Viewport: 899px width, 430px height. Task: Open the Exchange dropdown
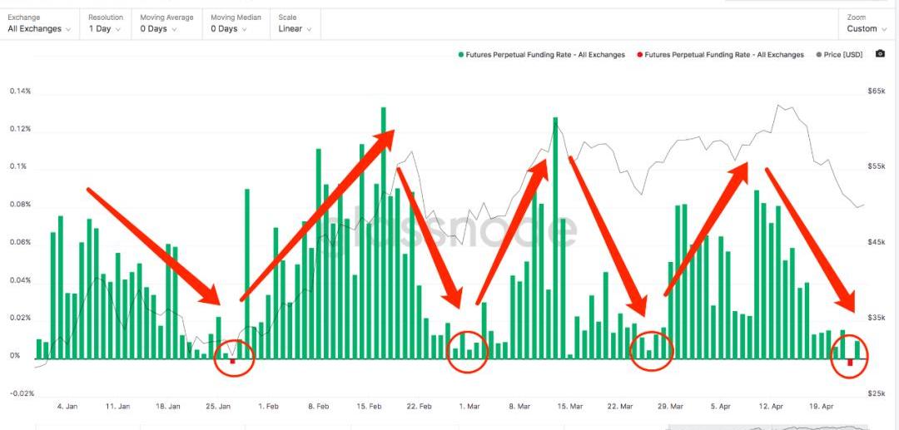coord(39,28)
